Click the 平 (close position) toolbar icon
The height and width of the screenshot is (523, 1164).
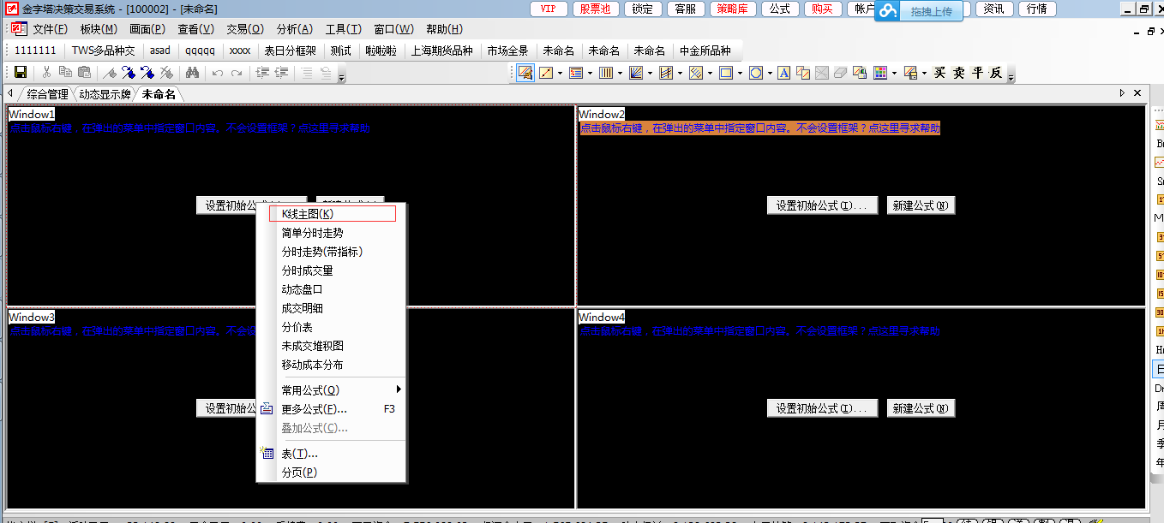[x=977, y=73]
